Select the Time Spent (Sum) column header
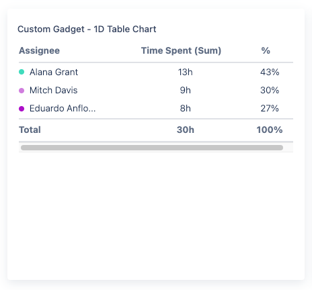The height and width of the screenshot is (290, 312). coord(181,50)
